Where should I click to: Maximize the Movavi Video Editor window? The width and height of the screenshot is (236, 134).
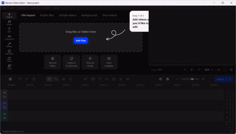tap(223, 3)
